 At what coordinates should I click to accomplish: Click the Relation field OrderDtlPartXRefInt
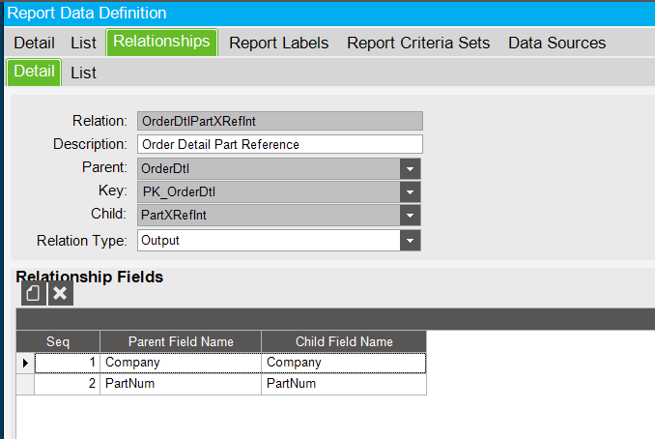[x=280, y=121]
